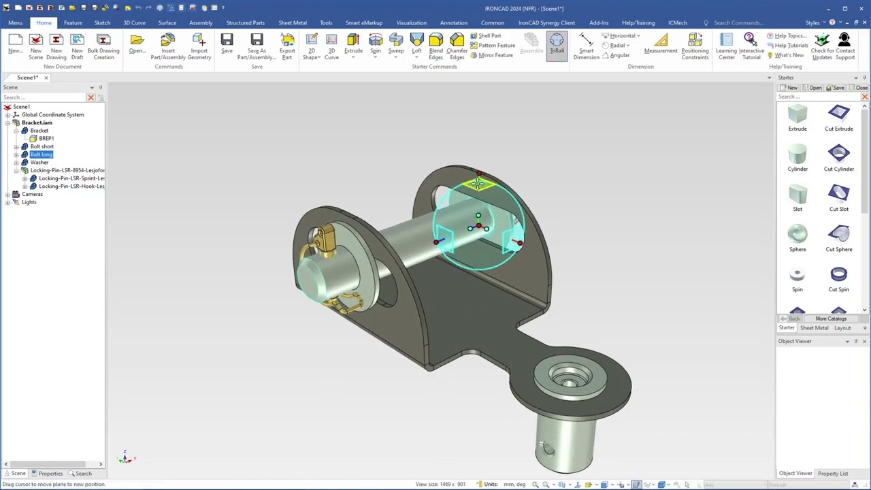Open the Learning Center
Image resolution: width=871 pixels, height=490 pixels.
[726, 46]
